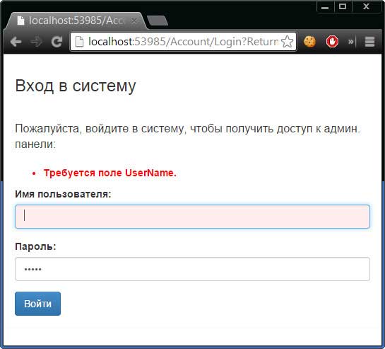Open the Chrome hamburger menu
This screenshot has height=349, width=385.
pos(369,42)
